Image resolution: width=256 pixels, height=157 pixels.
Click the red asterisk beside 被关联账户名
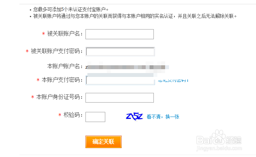(44, 33)
